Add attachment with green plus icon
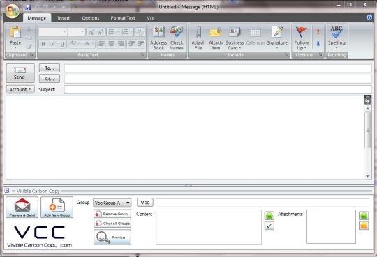This screenshot has height=257, width=377. tap(364, 216)
